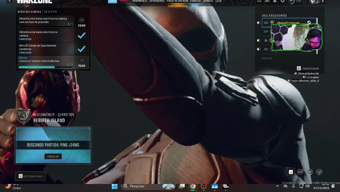Screen dimensions: 340x192
Task: Select the Rebirth Island mode title
Action: click(49, 121)
